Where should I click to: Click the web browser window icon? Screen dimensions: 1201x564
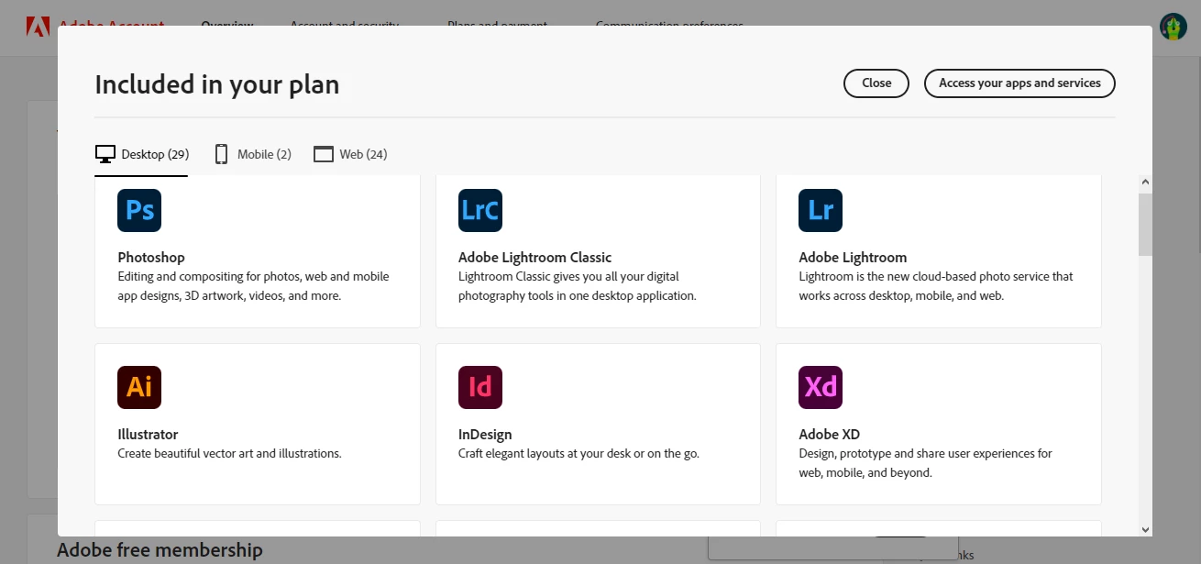point(323,154)
